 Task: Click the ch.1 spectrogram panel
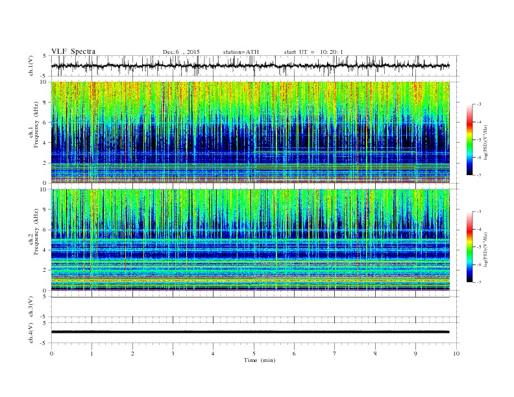pos(250,132)
